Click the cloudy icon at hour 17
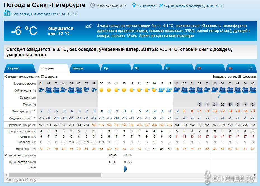Viewport: 260px width, 186px height. tap(162, 90)
